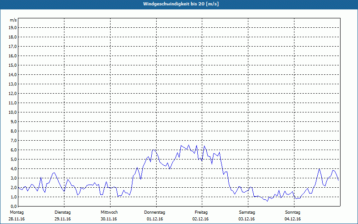Image resolution: width=358 pixels, height=224 pixels.
Task: Select the 'Freitag' day label
Action: tap(202, 212)
